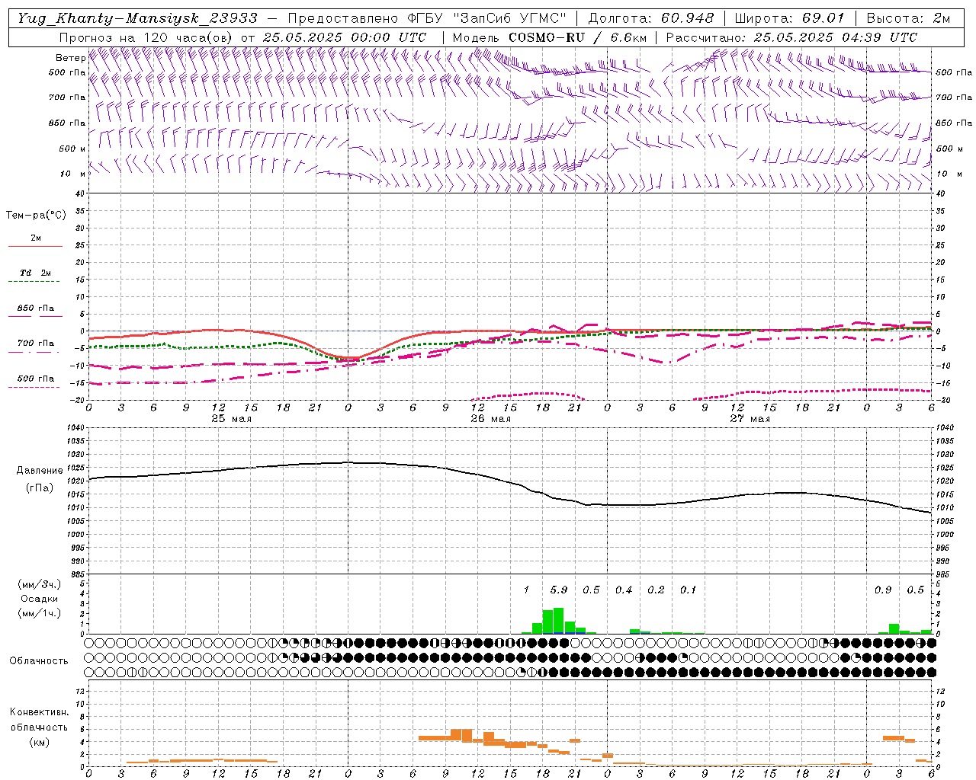This screenshot has width=976, height=780.
Task: Click the Модель COSMO-RU / 6.6км text
Action: [x=549, y=37]
